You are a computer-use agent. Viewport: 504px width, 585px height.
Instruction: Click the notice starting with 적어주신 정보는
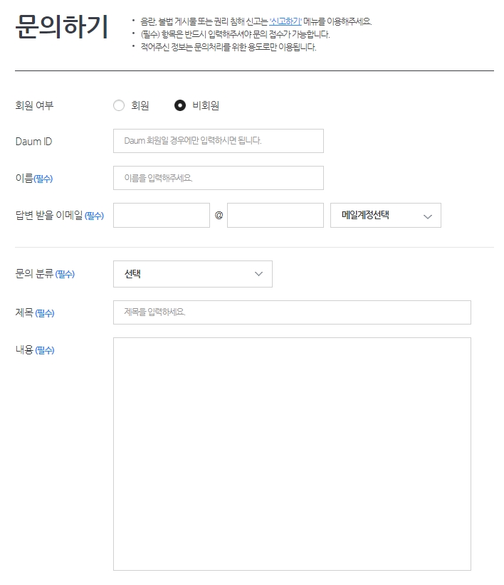pyautogui.click(x=229, y=48)
